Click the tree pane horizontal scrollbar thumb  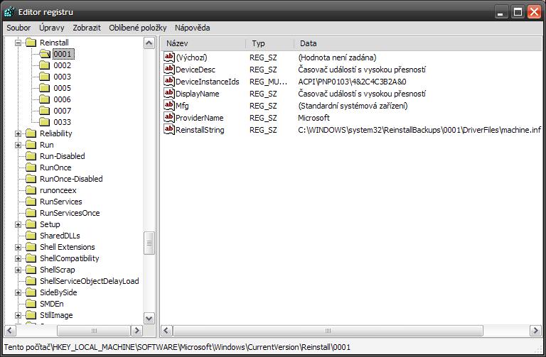[x=94, y=330]
